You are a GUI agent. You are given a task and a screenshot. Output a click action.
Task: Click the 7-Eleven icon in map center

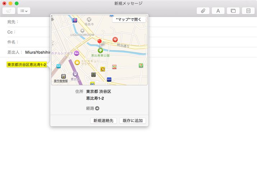coord(114,67)
